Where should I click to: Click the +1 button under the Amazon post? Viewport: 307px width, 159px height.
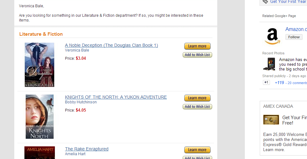(x=266, y=83)
